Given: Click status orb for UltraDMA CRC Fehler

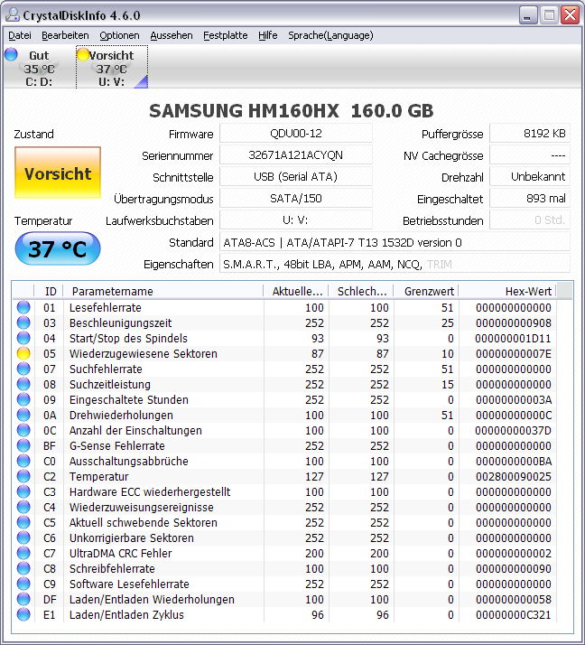Looking at the screenshot, I should pyautogui.click(x=23, y=553).
